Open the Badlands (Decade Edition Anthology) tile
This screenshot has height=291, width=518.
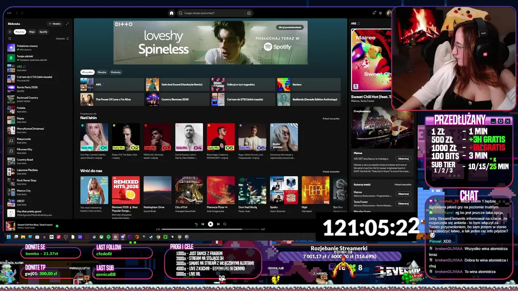tap(308, 99)
